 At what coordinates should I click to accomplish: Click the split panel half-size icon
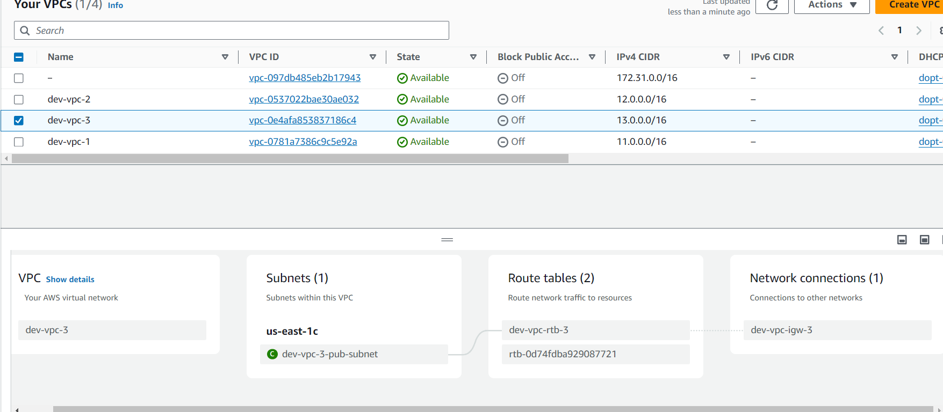902,240
